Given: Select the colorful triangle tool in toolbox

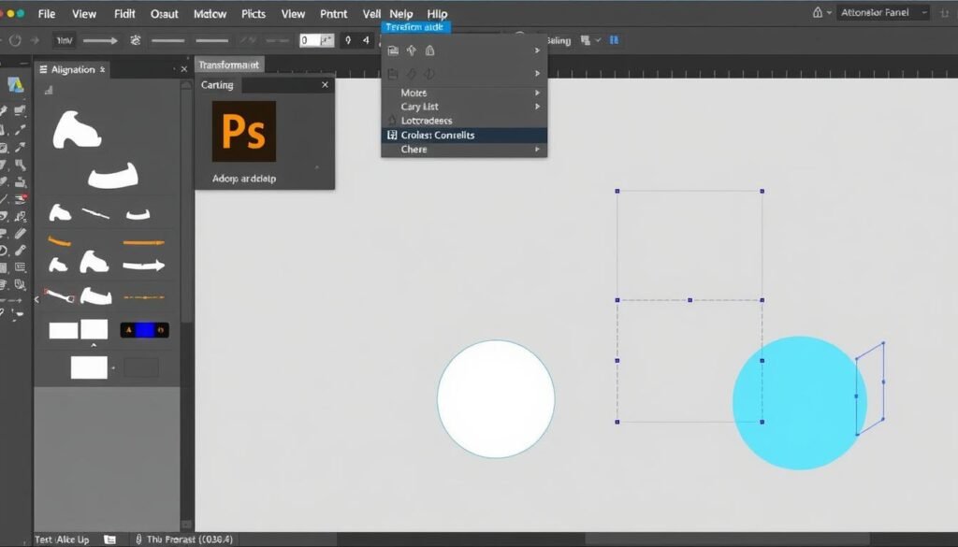Looking at the screenshot, I should point(15,85).
